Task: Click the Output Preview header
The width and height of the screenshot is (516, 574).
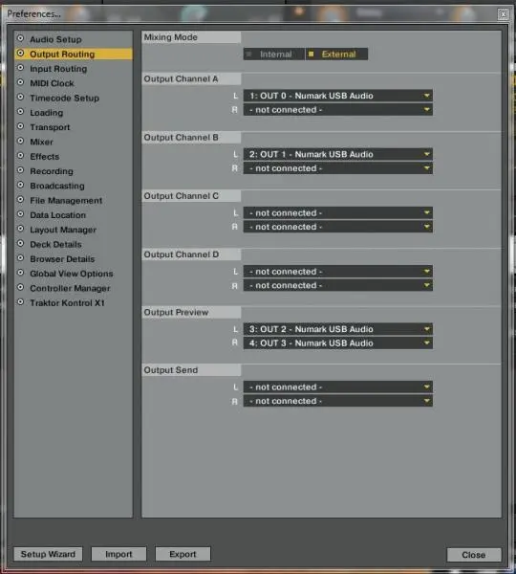Action: point(191,312)
